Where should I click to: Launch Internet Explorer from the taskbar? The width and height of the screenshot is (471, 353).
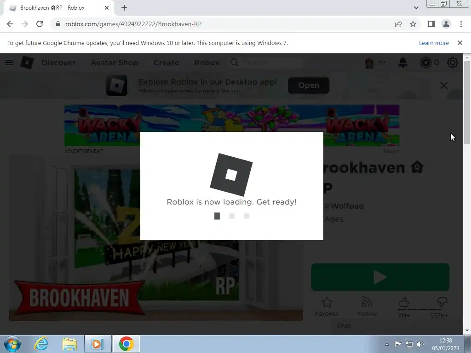tap(41, 344)
